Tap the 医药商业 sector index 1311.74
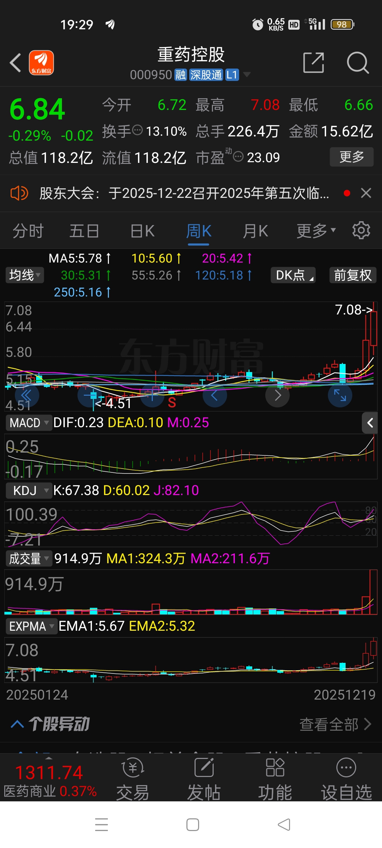Image resolution: width=382 pixels, height=848 pixels. pos(50,781)
